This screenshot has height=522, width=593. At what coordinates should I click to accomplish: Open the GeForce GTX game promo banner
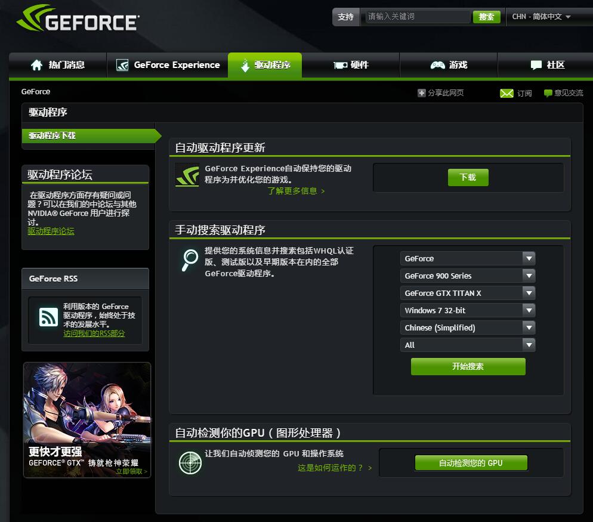(87, 420)
